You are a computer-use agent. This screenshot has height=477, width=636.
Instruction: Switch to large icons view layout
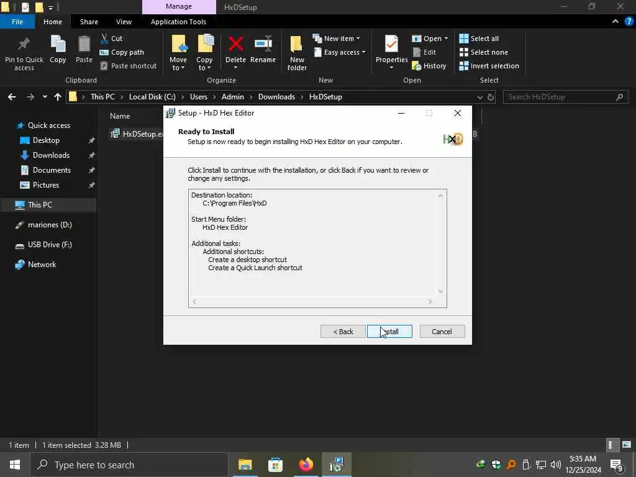(x=627, y=445)
